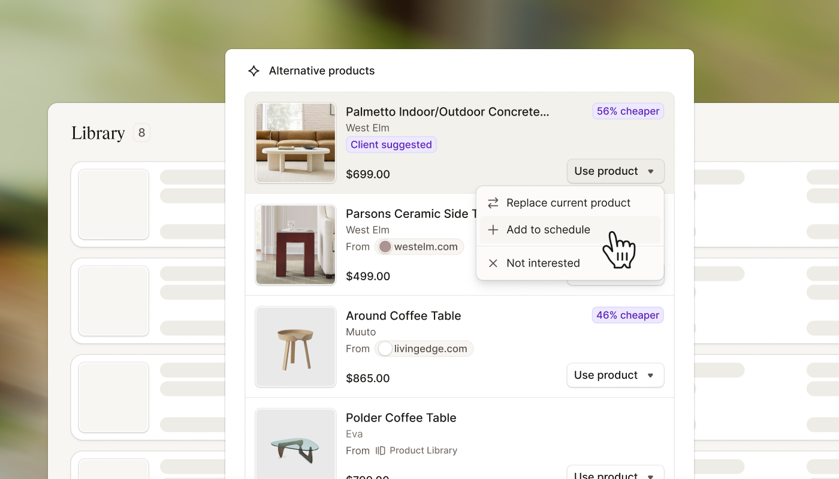The width and height of the screenshot is (839, 479).
Task: Click the X icon beside Not interested
Action: [493, 263]
